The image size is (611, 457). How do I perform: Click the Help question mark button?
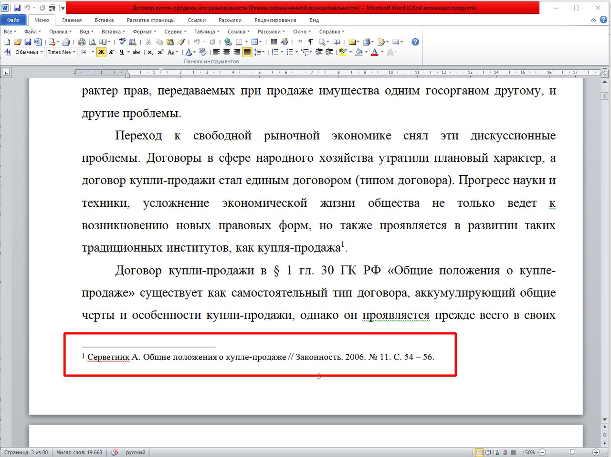414,42
